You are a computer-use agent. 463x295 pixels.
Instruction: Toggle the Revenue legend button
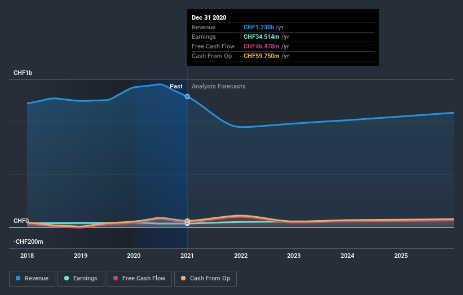click(32, 279)
